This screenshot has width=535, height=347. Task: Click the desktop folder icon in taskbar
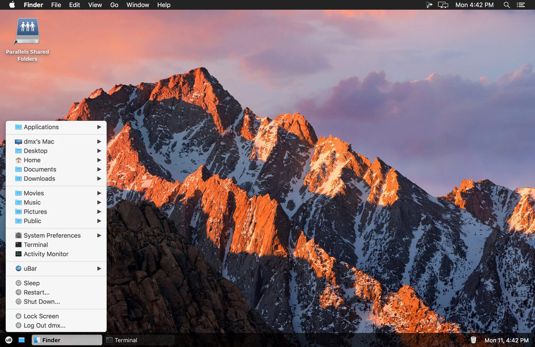coord(21,340)
